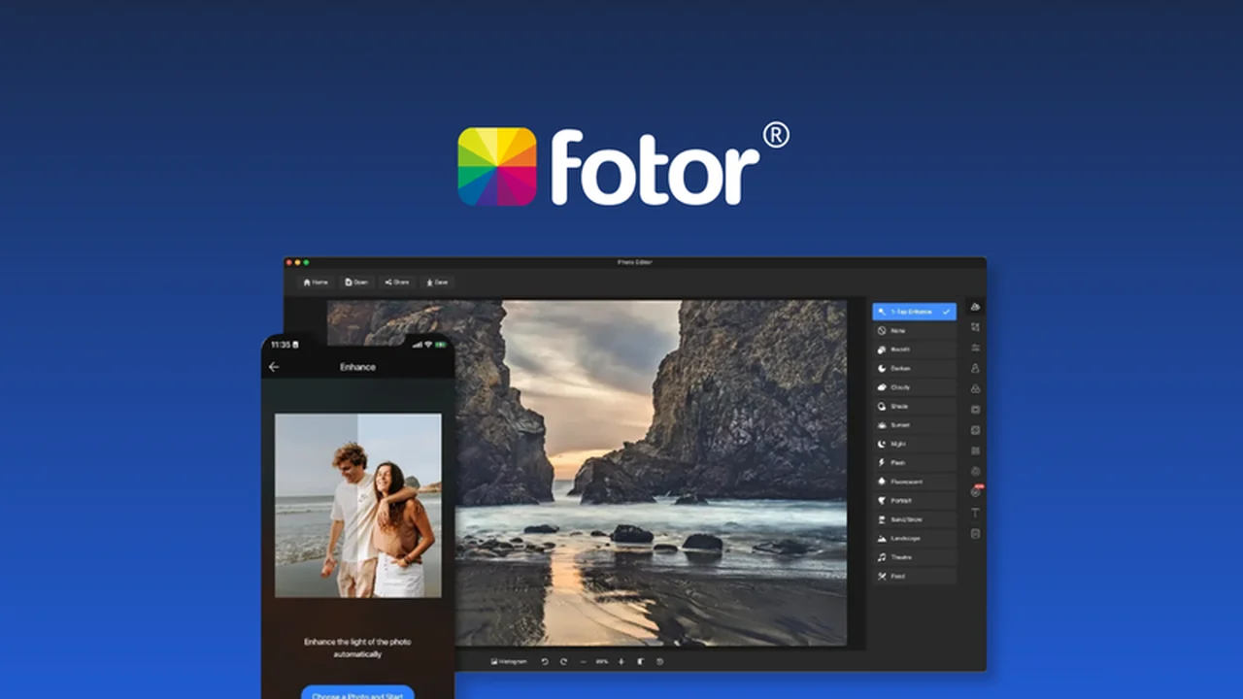Open the Scenes panel icon in the right sidebar
The width and height of the screenshot is (1243, 699).
pyautogui.click(x=975, y=307)
